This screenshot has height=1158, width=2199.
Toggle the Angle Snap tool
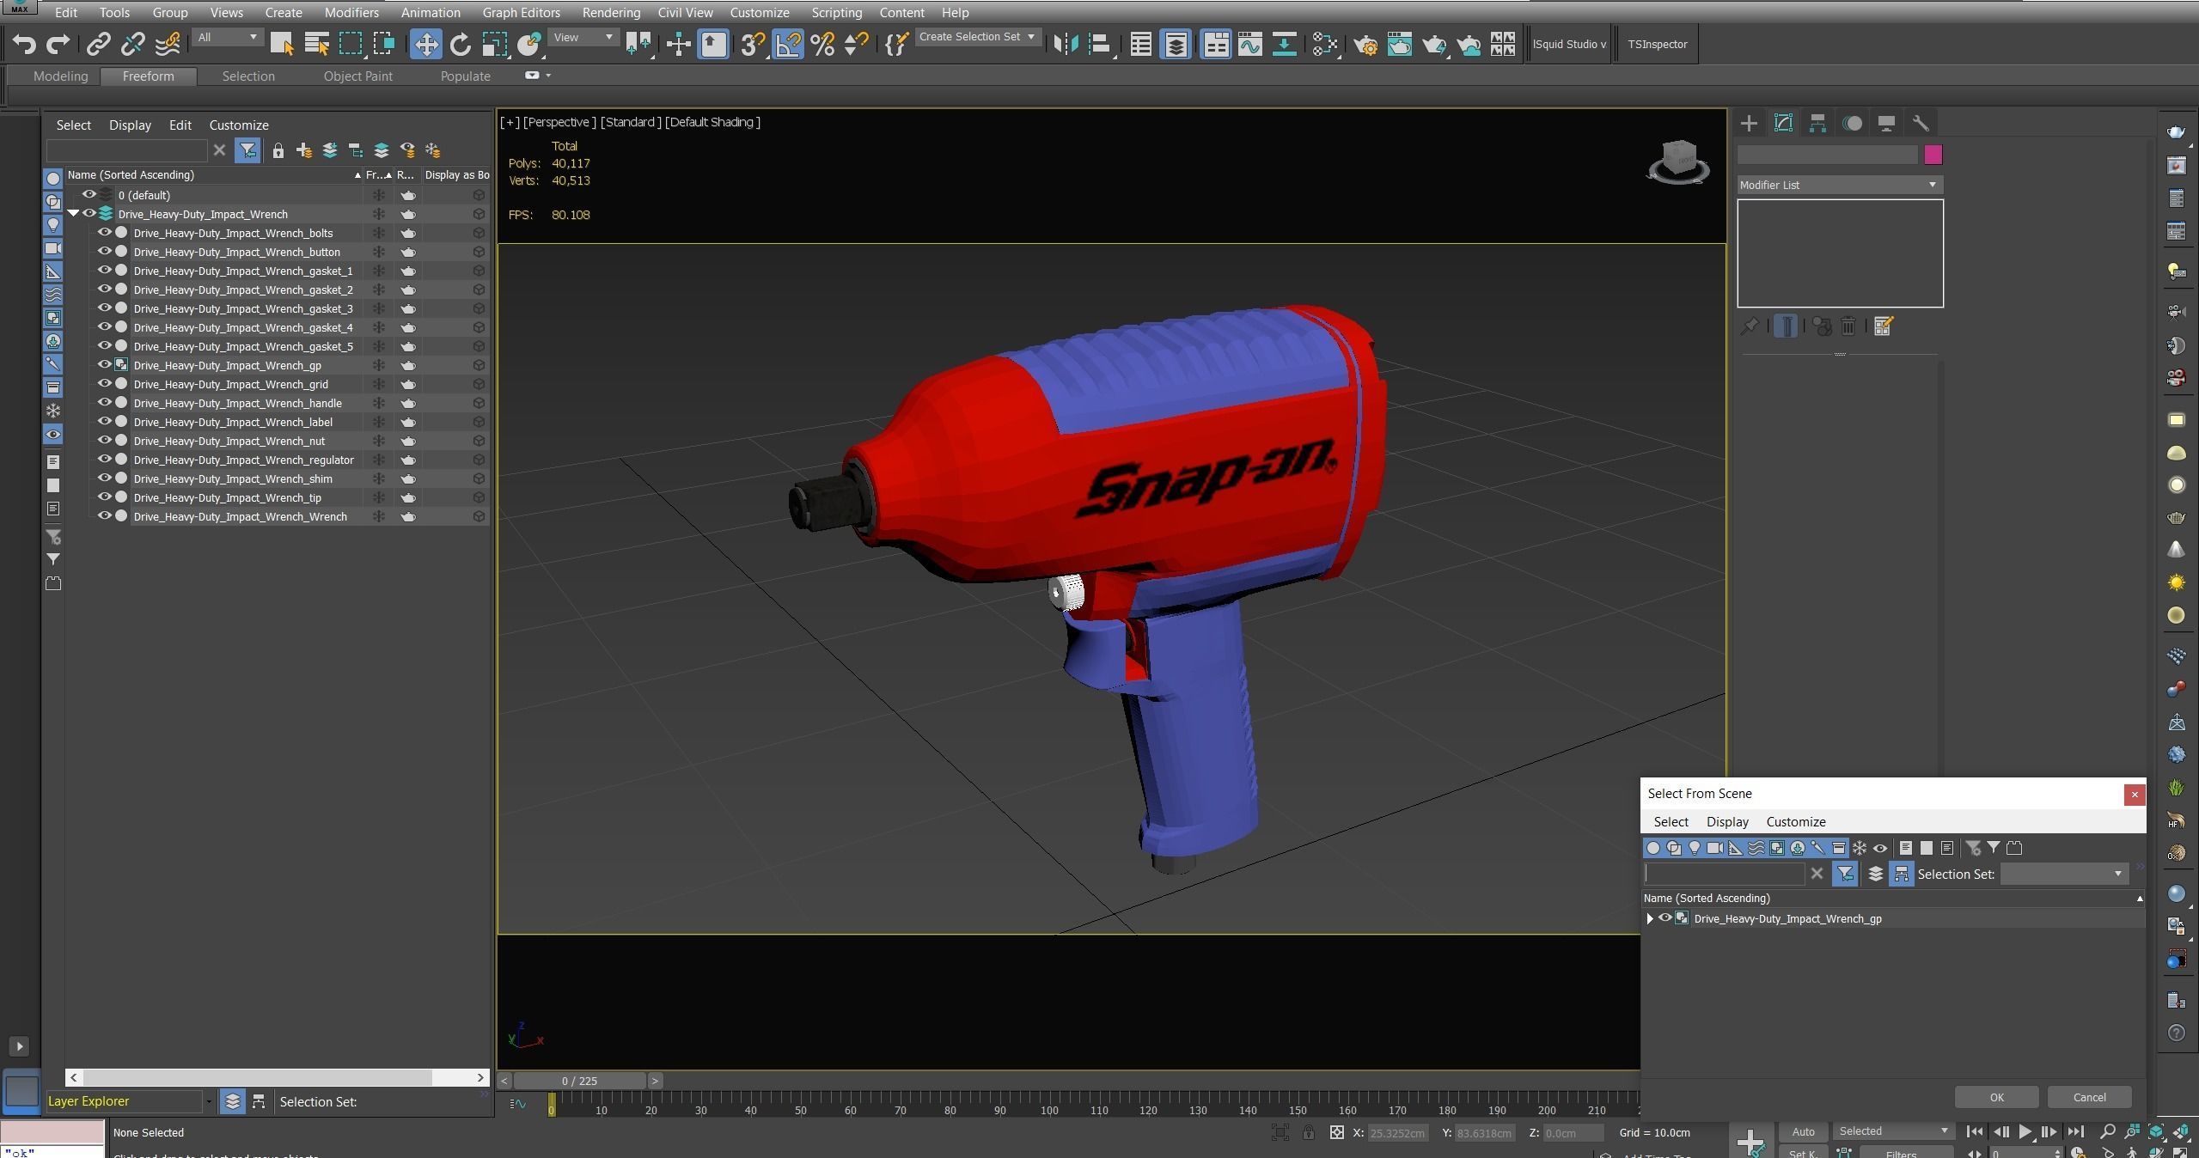(x=788, y=44)
